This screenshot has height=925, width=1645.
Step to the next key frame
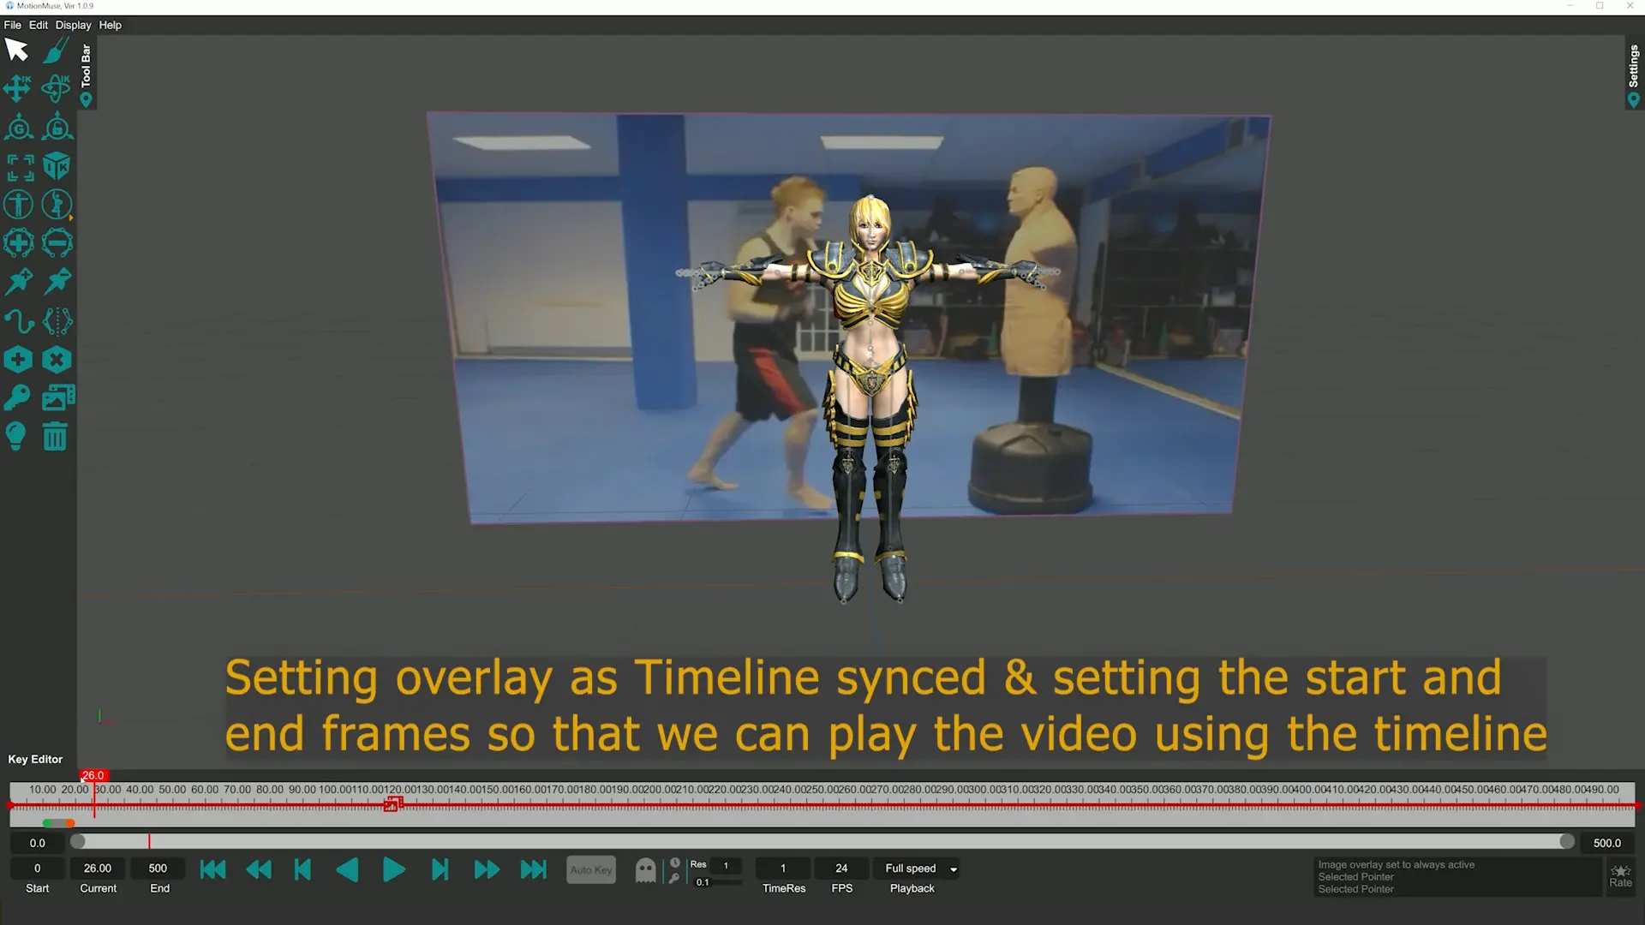440,870
